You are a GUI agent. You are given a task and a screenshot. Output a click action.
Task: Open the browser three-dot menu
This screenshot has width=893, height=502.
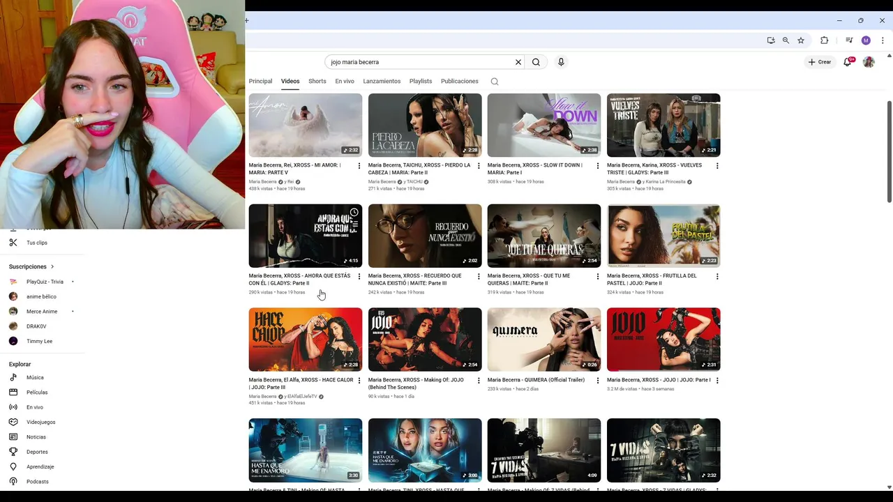click(x=883, y=40)
